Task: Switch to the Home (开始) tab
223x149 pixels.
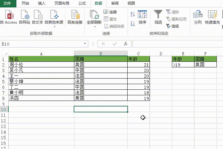Action: [25, 3]
